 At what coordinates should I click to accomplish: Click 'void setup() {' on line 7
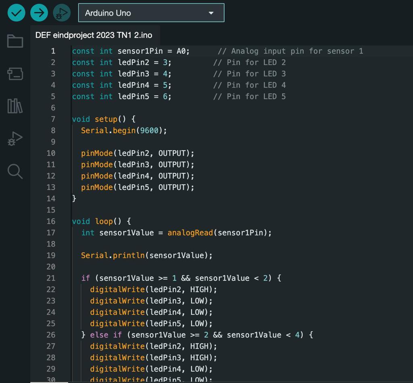104,119
